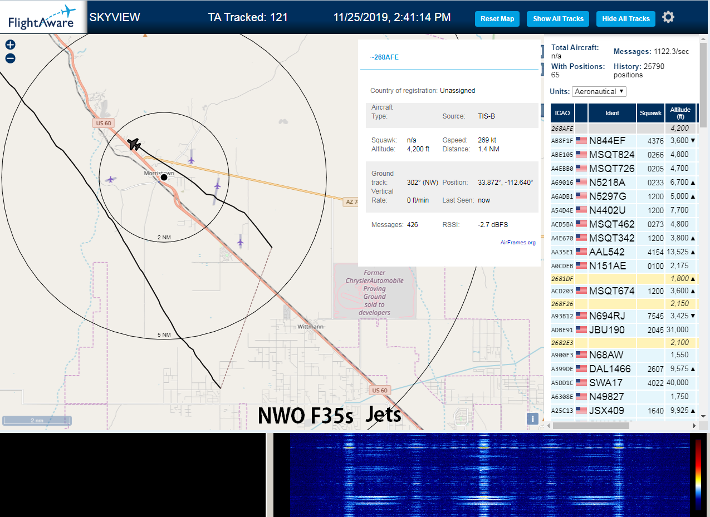The height and width of the screenshot is (517, 710).
Task: Click the US flag in DAL1466 row
Action: pyautogui.click(x=581, y=369)
